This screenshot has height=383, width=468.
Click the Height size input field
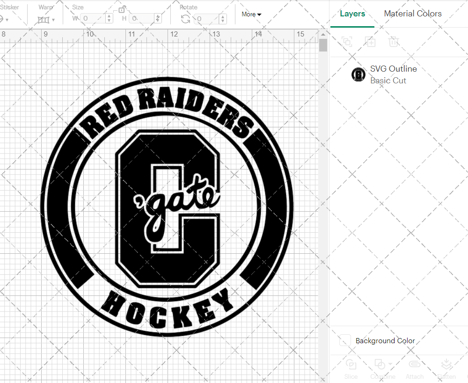142,19
